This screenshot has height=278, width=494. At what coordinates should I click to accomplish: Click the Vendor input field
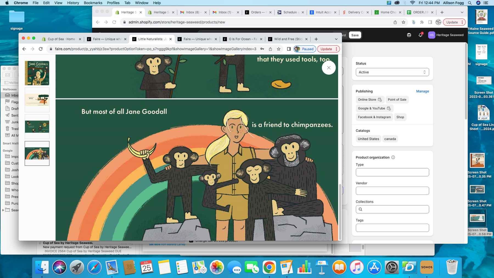(392, 191)
